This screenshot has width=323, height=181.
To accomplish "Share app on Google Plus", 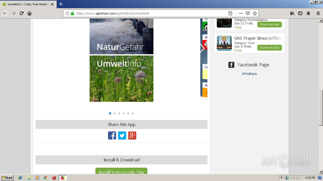I will (x=132, y=135).
